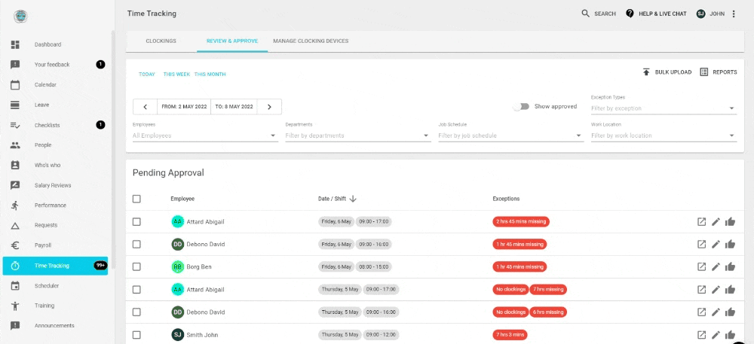Approve Attard Abigail Thursday clocking
This screenshot has width=754, height=344.
731,289
